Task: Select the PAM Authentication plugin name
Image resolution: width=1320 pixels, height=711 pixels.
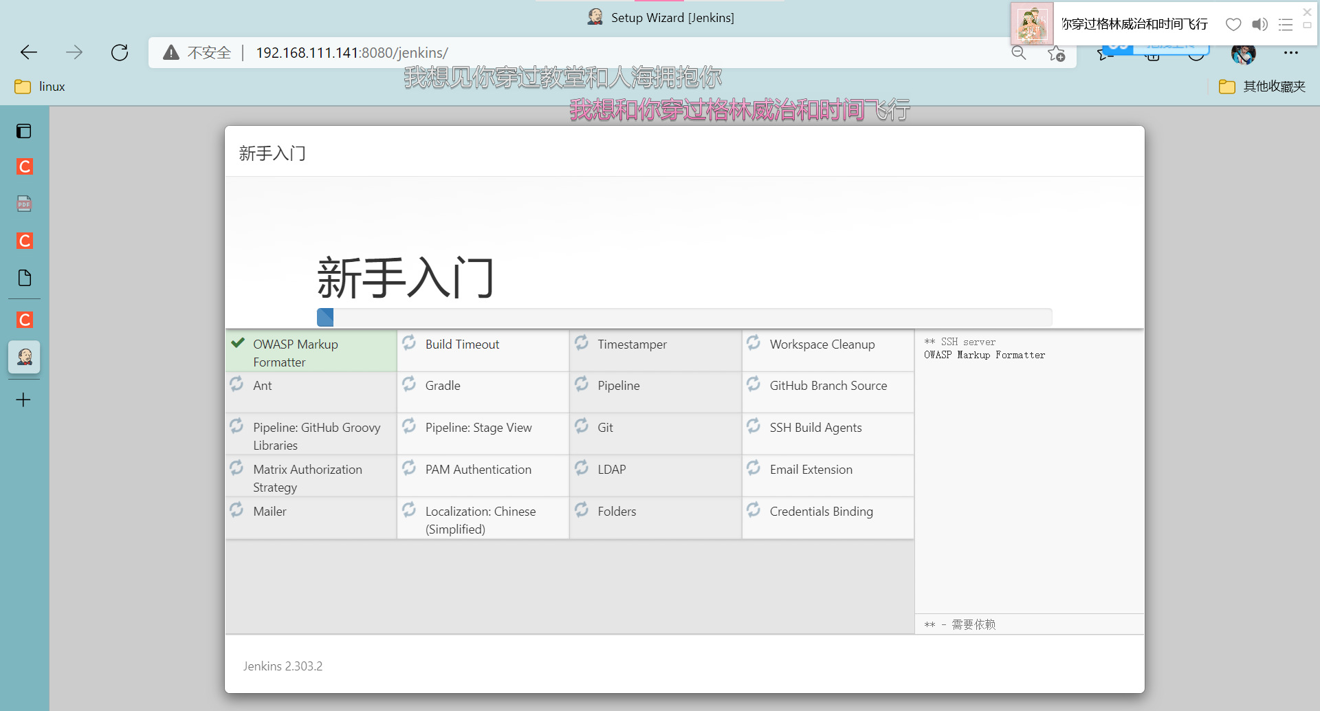Action: tap(478, 470)
